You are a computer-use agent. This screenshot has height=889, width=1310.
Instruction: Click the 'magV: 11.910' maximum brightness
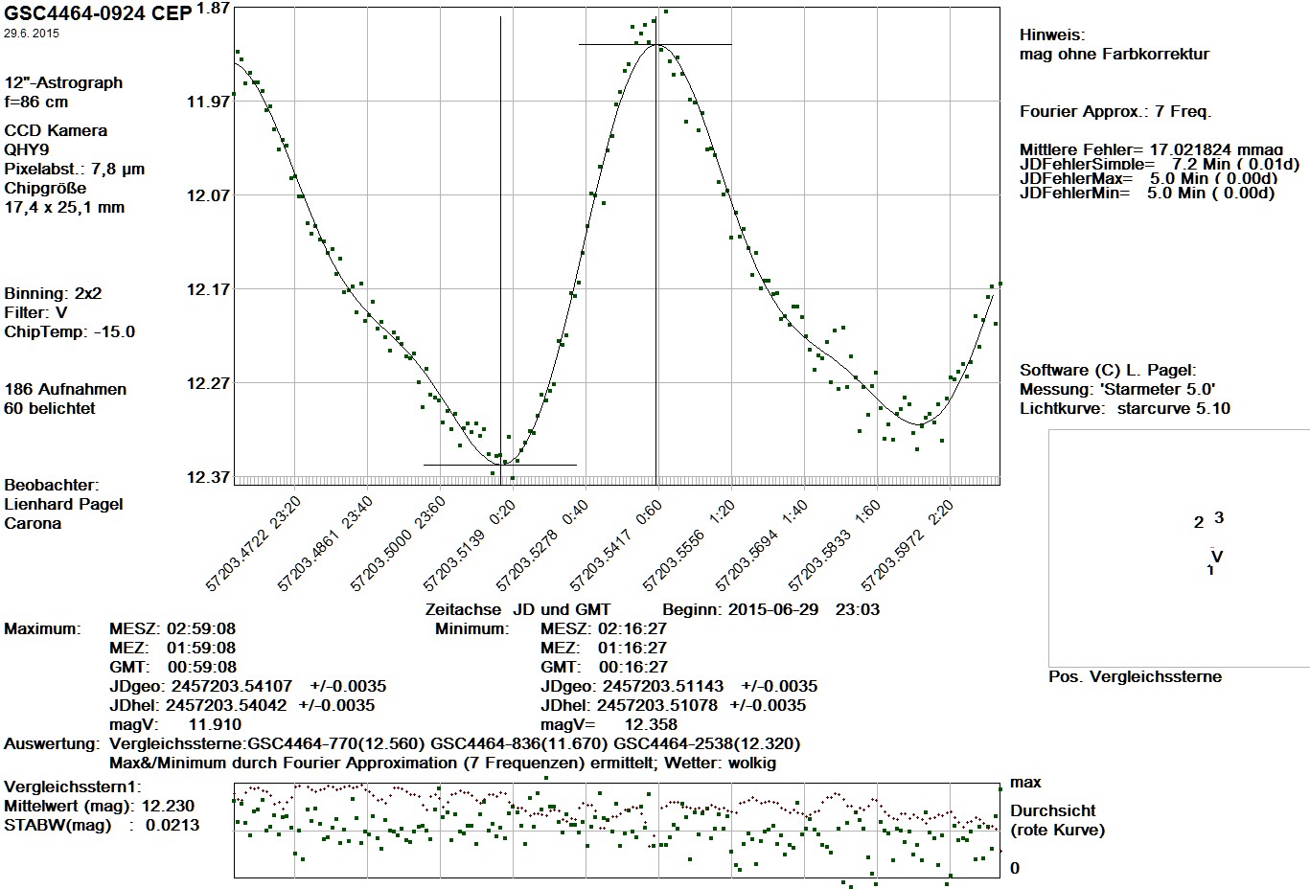point(175,724)
